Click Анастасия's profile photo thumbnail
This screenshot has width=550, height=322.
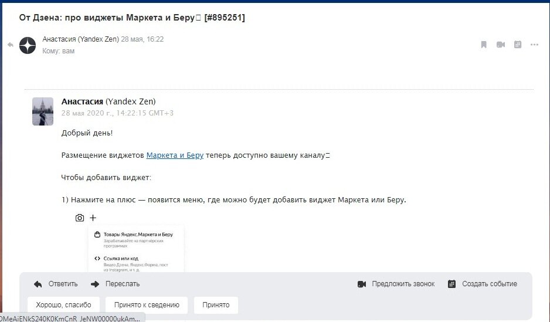(43, 111)
